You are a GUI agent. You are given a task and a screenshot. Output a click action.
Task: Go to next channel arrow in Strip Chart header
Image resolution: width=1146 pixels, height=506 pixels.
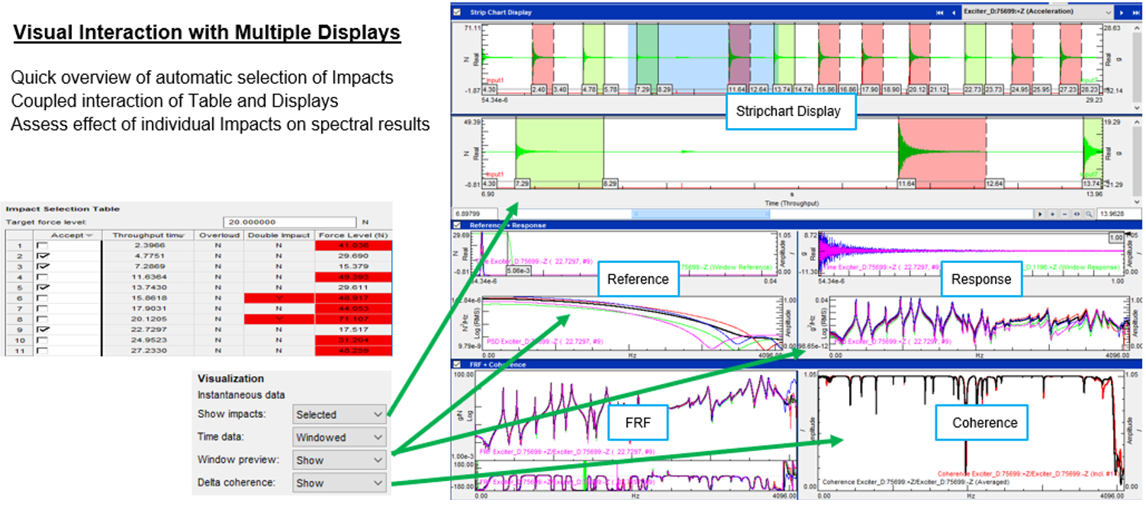pos(1122,12)
